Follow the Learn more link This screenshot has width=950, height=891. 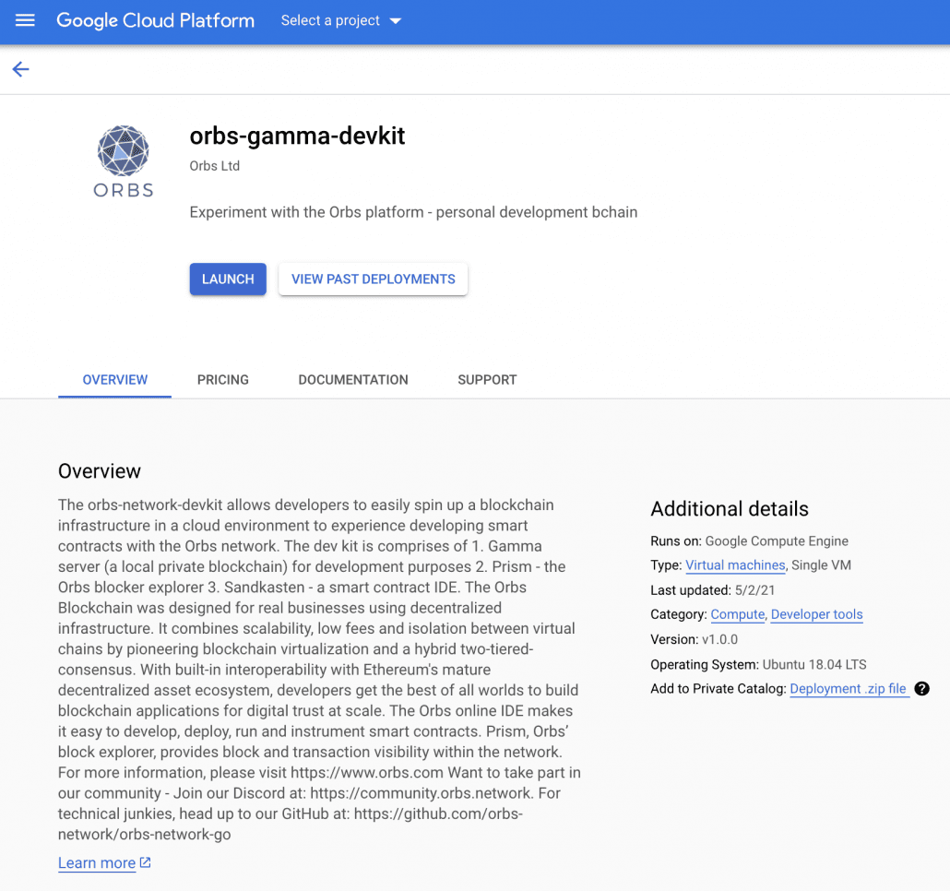point(97,862)
